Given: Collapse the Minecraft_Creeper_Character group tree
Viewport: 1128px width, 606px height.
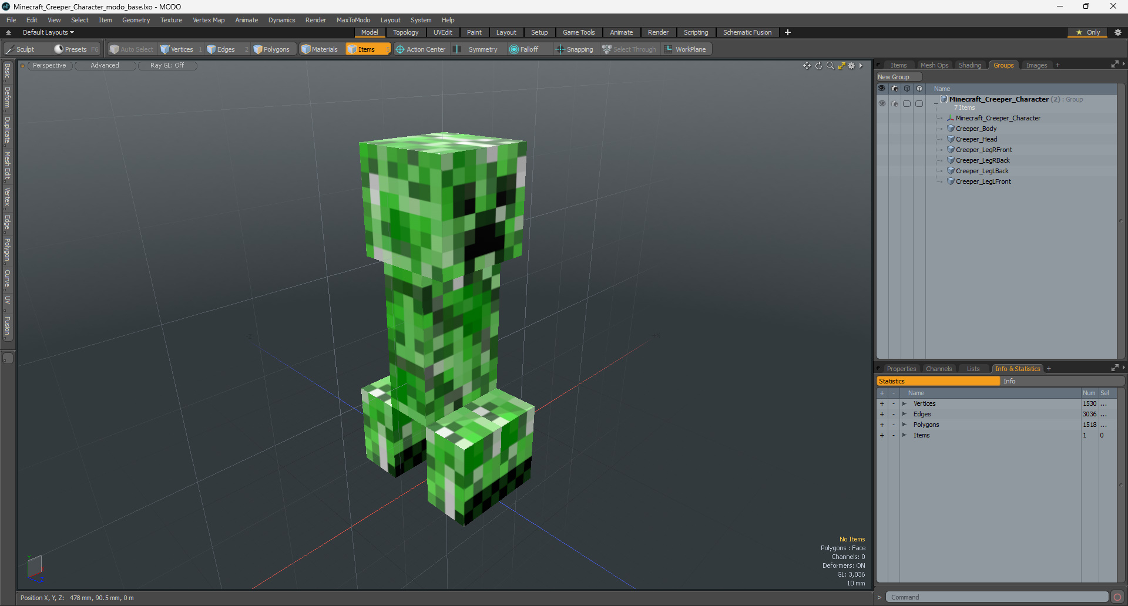Looking at the screenshot, I should pos(936,103).
